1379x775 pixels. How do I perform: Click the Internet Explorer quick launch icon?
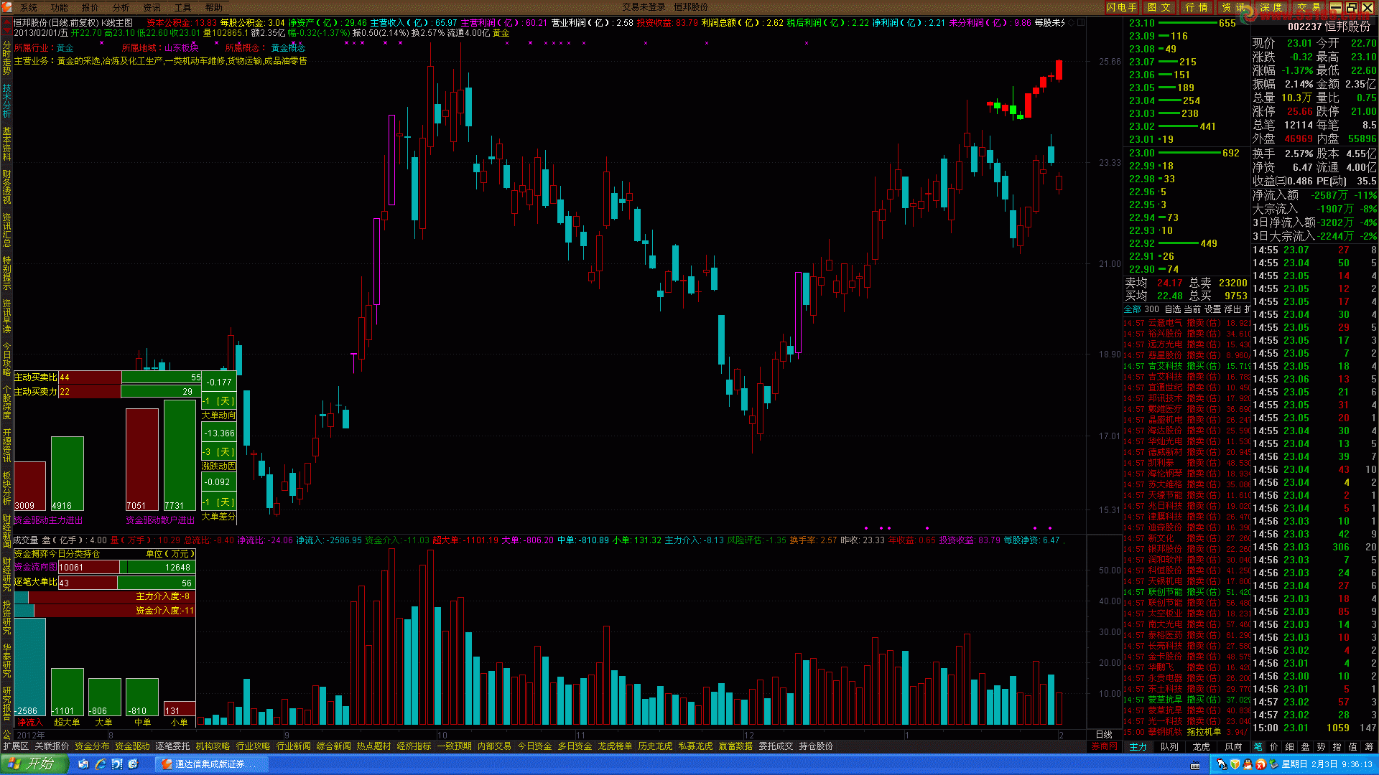(x=100, y=764)
